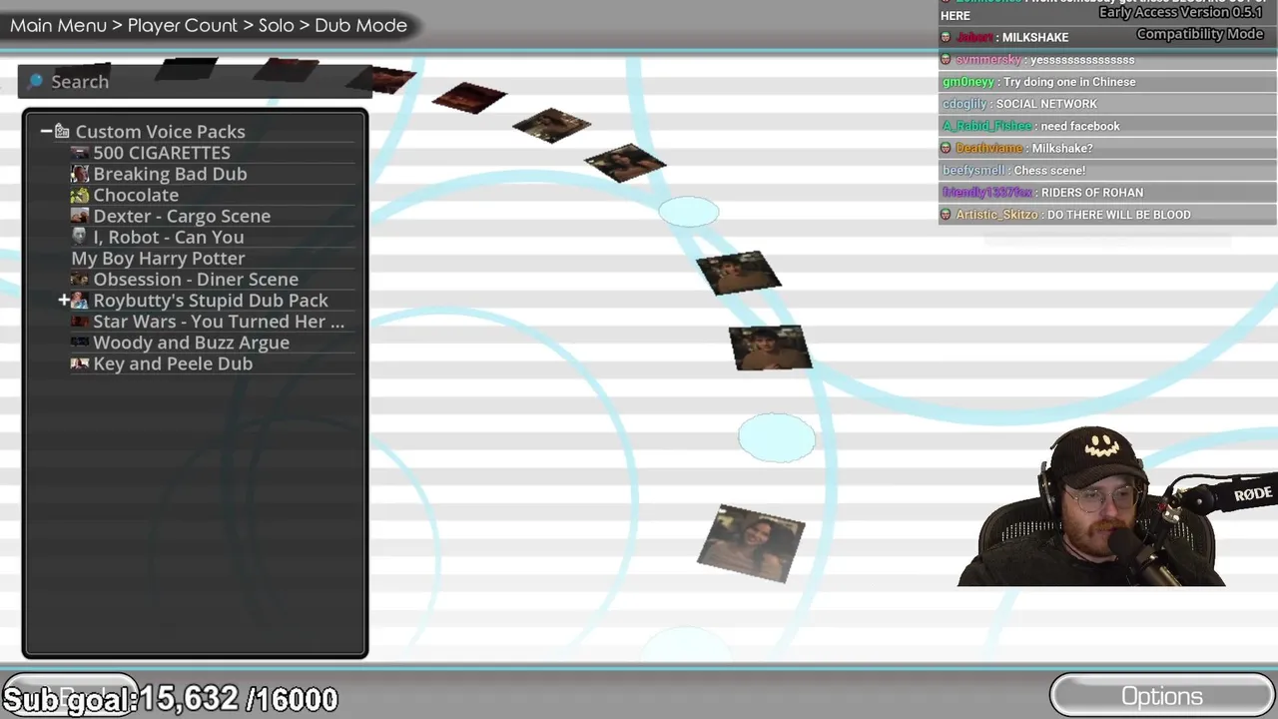This screenshot has height=719, width=1278.
Task: Click the Custom Voice Packs label
Action: (x=160, y=131)
